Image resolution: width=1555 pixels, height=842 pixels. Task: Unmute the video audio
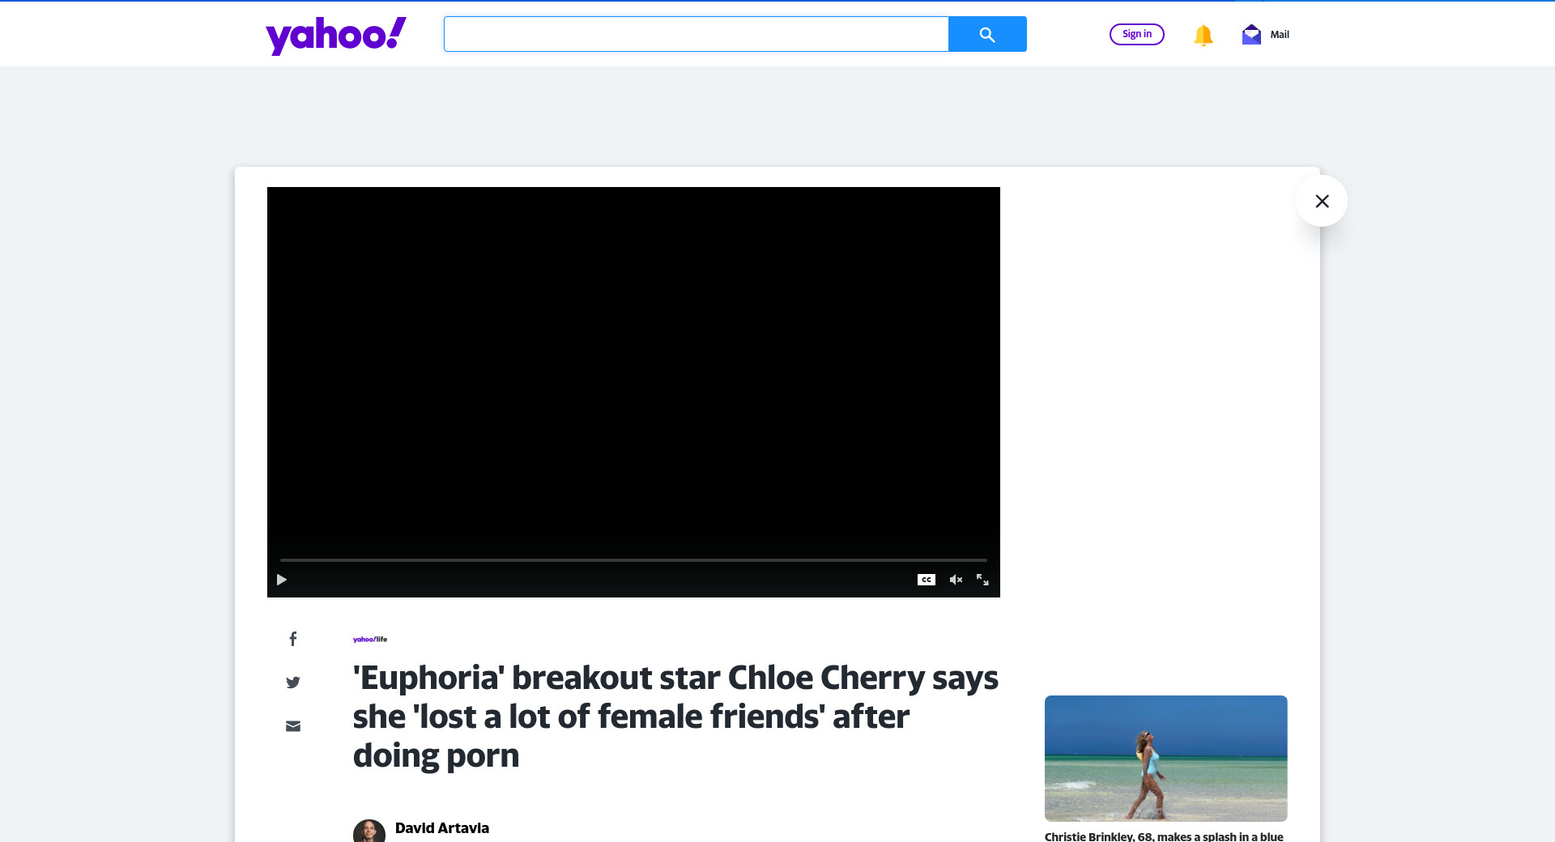tap(956, 580)
